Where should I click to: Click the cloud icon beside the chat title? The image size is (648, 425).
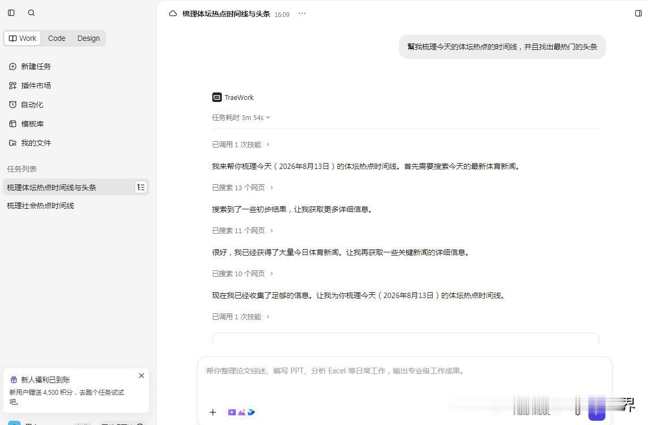(x=173, y=14)
